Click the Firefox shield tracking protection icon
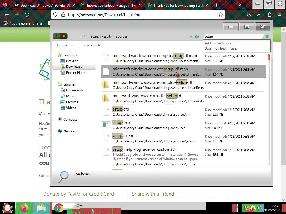Viewport: 286px width, 214px height. (55, 15)
